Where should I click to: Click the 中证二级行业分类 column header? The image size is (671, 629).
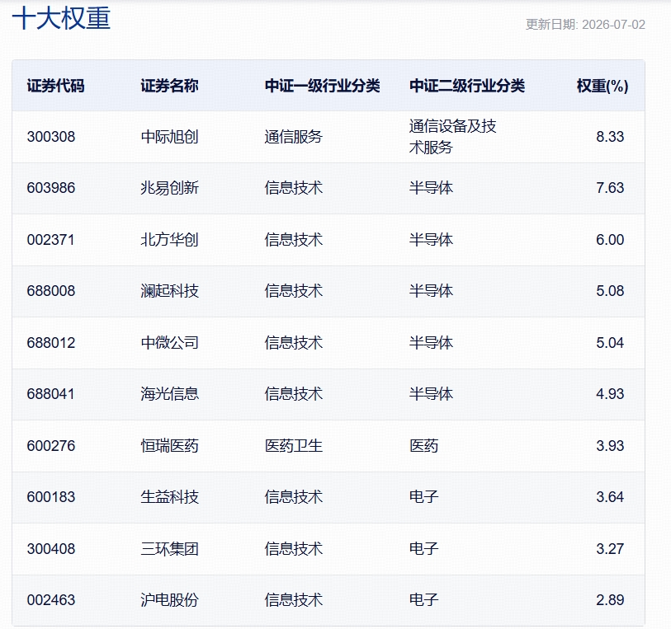(467, 86)
